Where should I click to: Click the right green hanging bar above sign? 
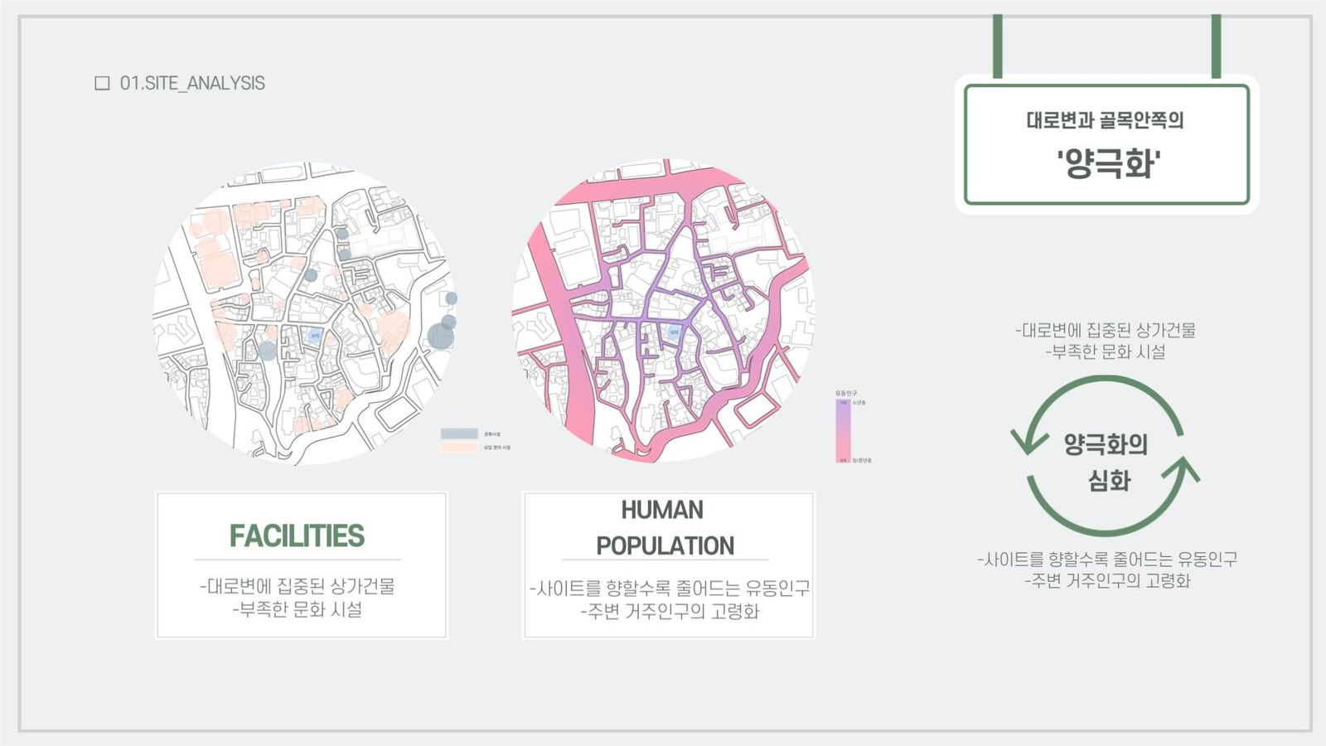pyautogui.click(x=1216, y=46)
